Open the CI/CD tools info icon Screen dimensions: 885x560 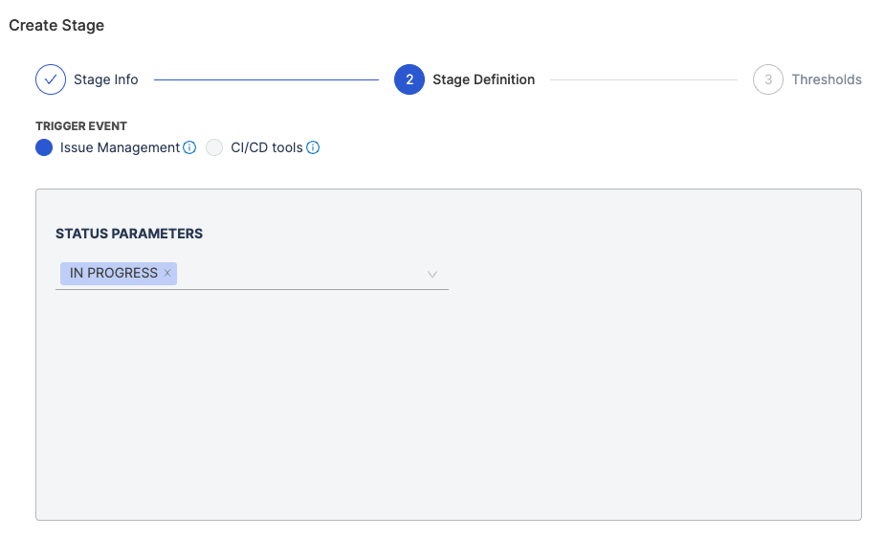point(313,147)
